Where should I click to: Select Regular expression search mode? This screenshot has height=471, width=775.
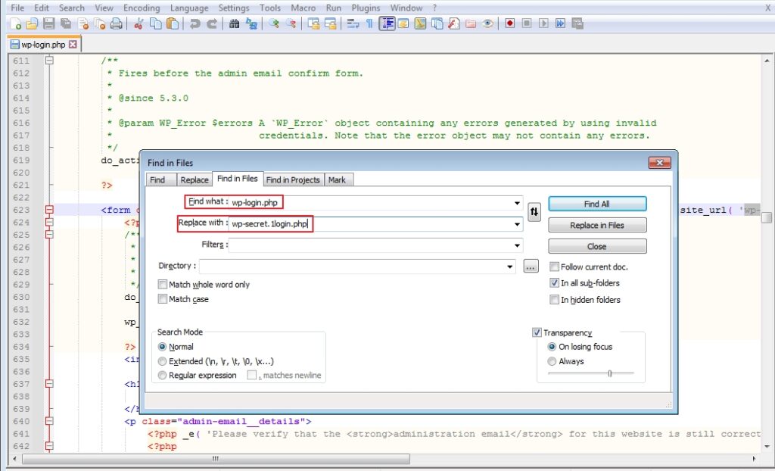click(x=162, y=376)
